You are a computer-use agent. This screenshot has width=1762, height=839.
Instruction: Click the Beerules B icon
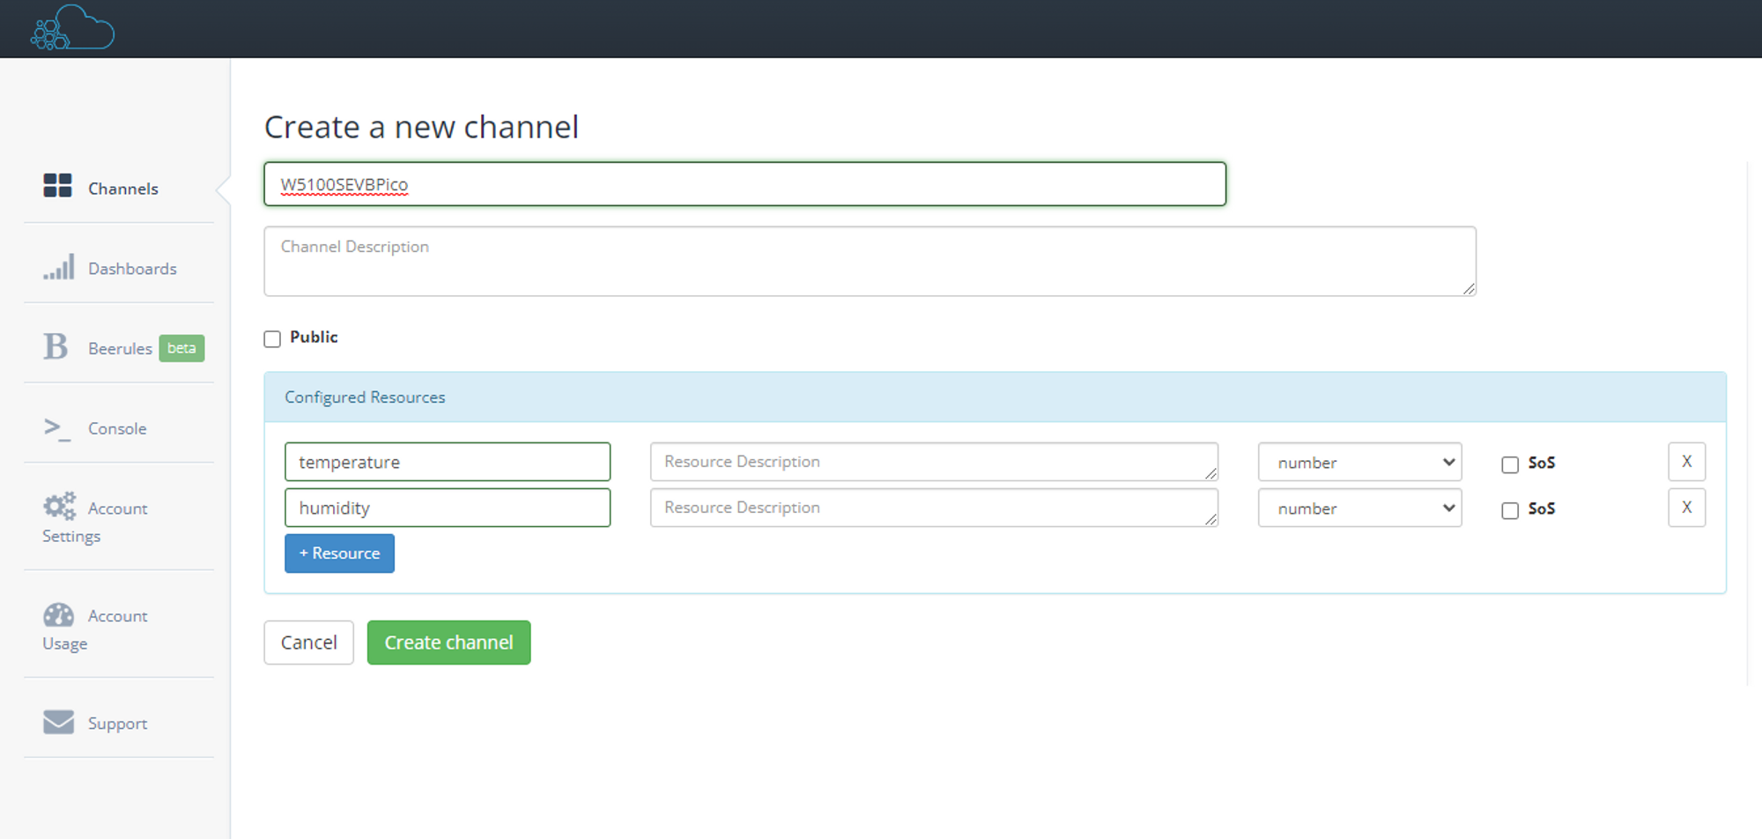[x=56, y=346]
